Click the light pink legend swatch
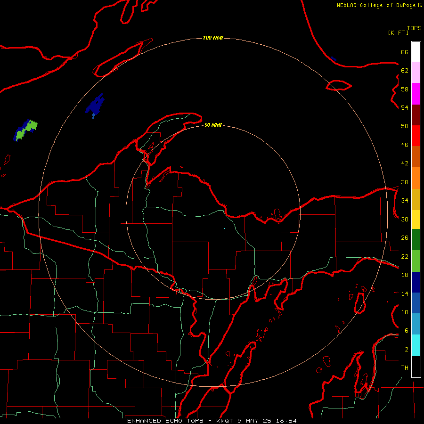This screenshot has height=424, width=424. (x=416, y=73)
